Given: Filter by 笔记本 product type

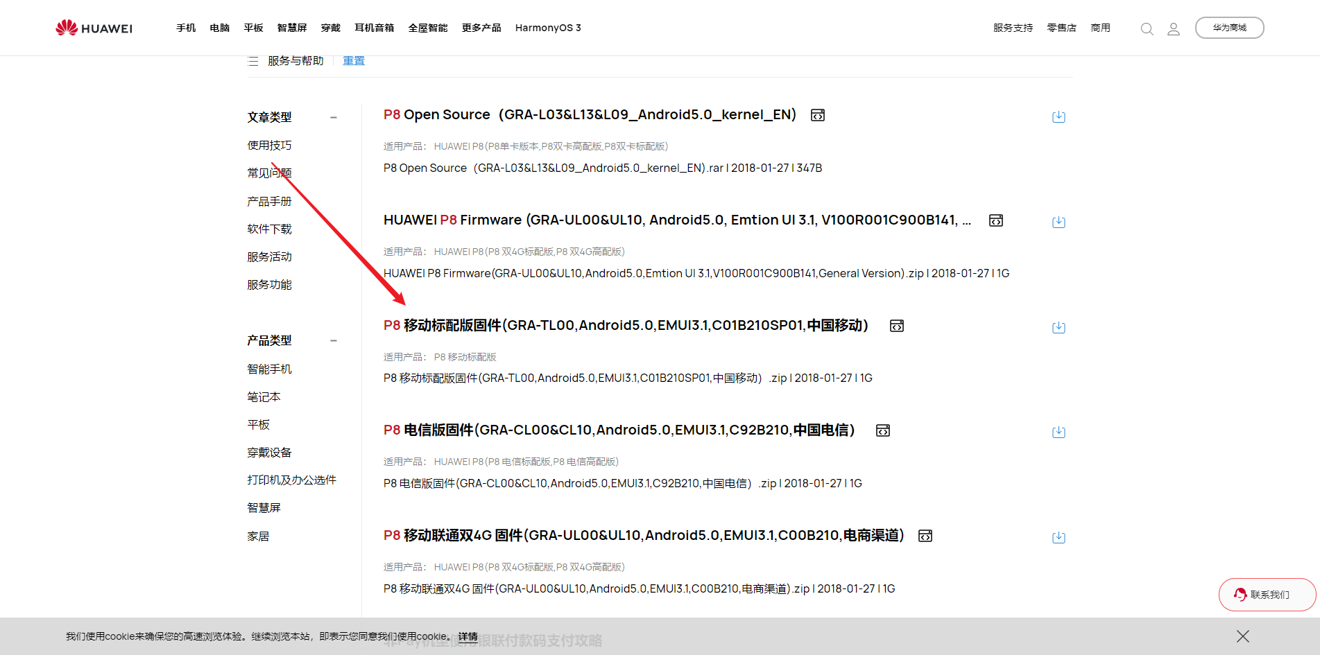Looking at the screenshot, I should pyautogui.click(x=264, y=397).
